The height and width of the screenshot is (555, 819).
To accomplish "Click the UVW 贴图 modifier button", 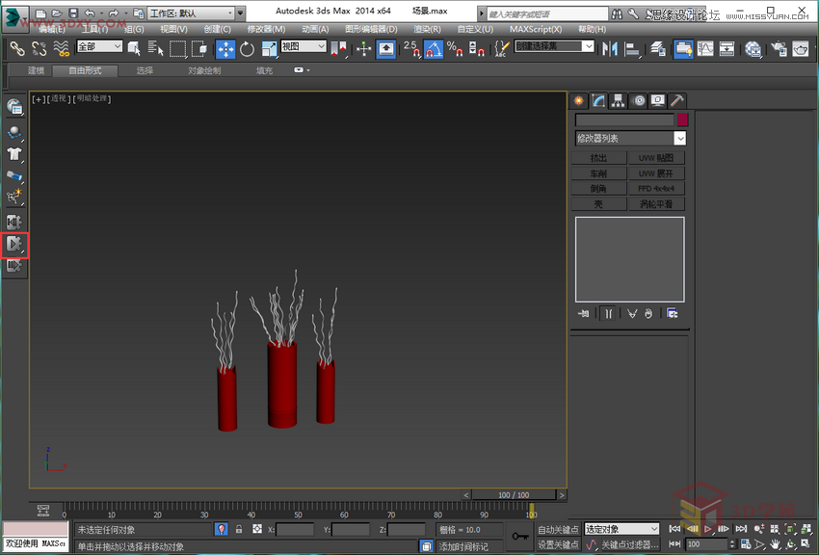I will tap(657, 158).
